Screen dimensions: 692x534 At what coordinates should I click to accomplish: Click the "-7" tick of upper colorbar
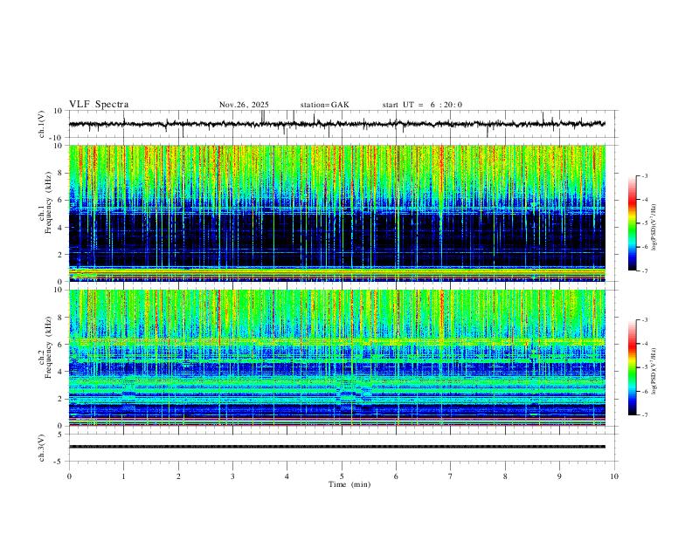pos(644,270)
